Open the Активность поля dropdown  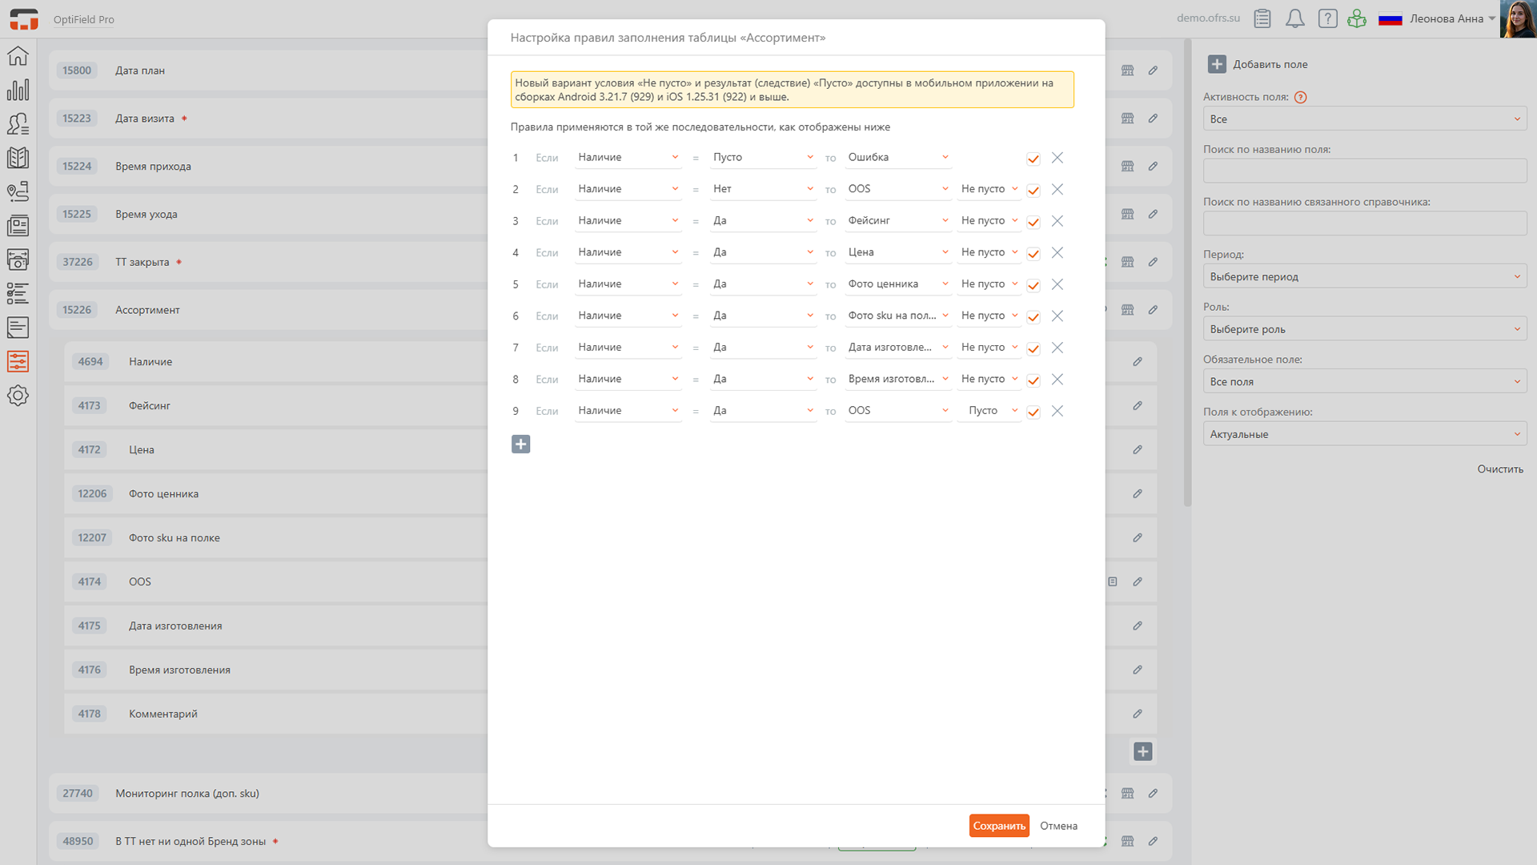point(1364,119)
